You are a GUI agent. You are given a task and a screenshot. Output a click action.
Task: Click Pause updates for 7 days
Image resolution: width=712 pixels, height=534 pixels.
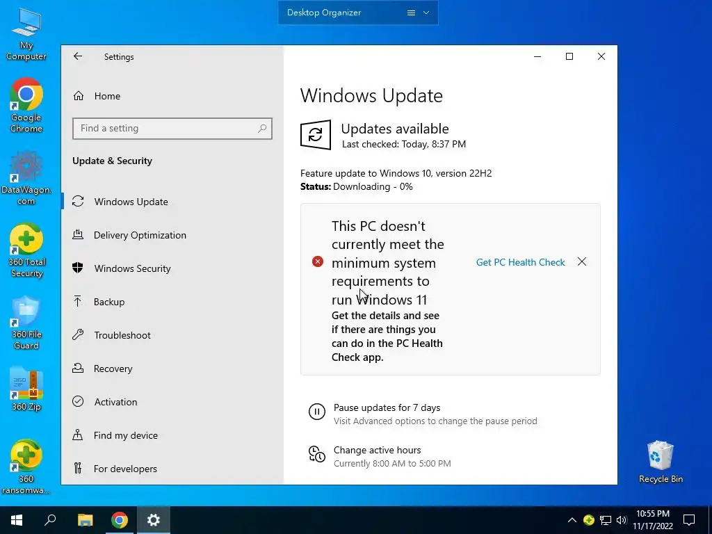point(387,407)
